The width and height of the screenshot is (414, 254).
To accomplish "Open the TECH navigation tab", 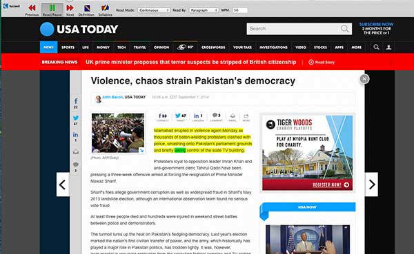I will coord(121,47).
